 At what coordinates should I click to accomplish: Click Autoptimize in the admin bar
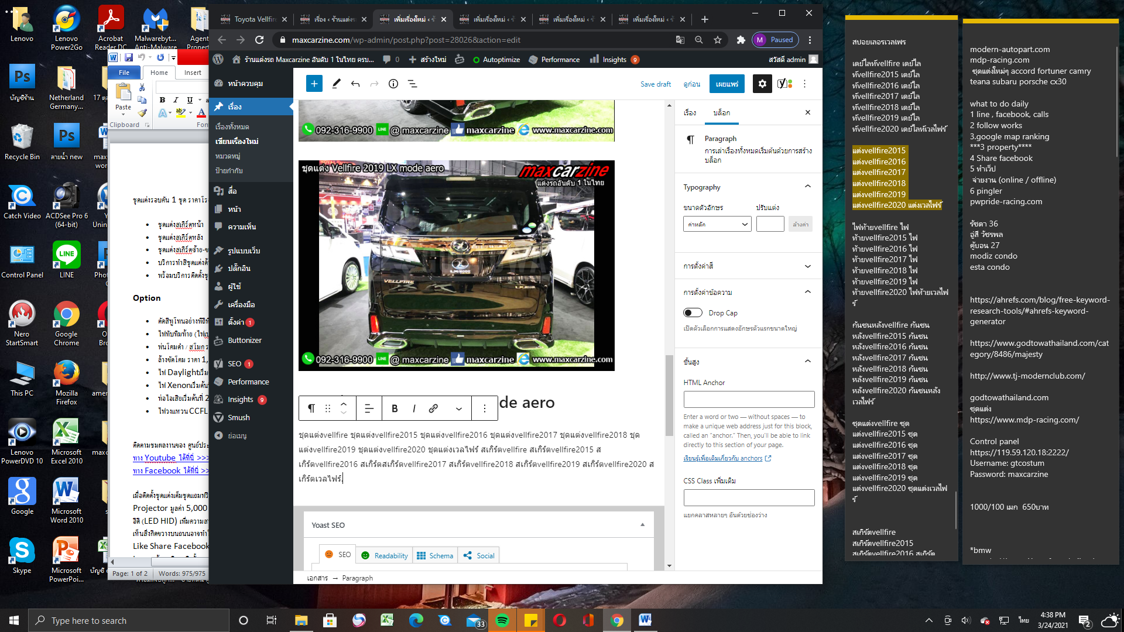click(496, 59)
